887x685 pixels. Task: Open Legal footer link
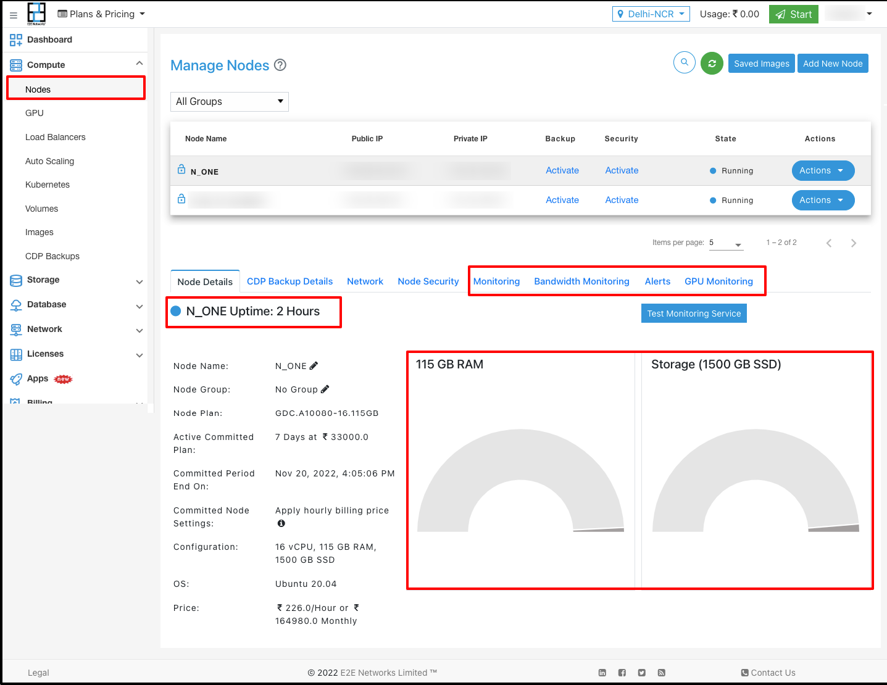coord(38,673)
